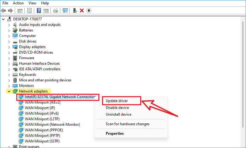Viewport: 246px width, 148px height.
Task: Select WAN Miniport (SSTP)
Action: 42,141
